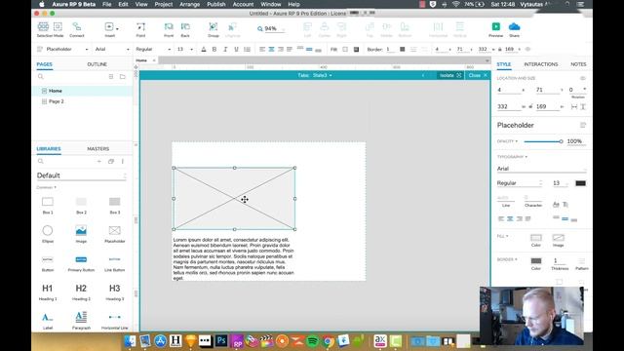Select the Ellipse widget in library
The image size is (624, 351).
[48, 233]
